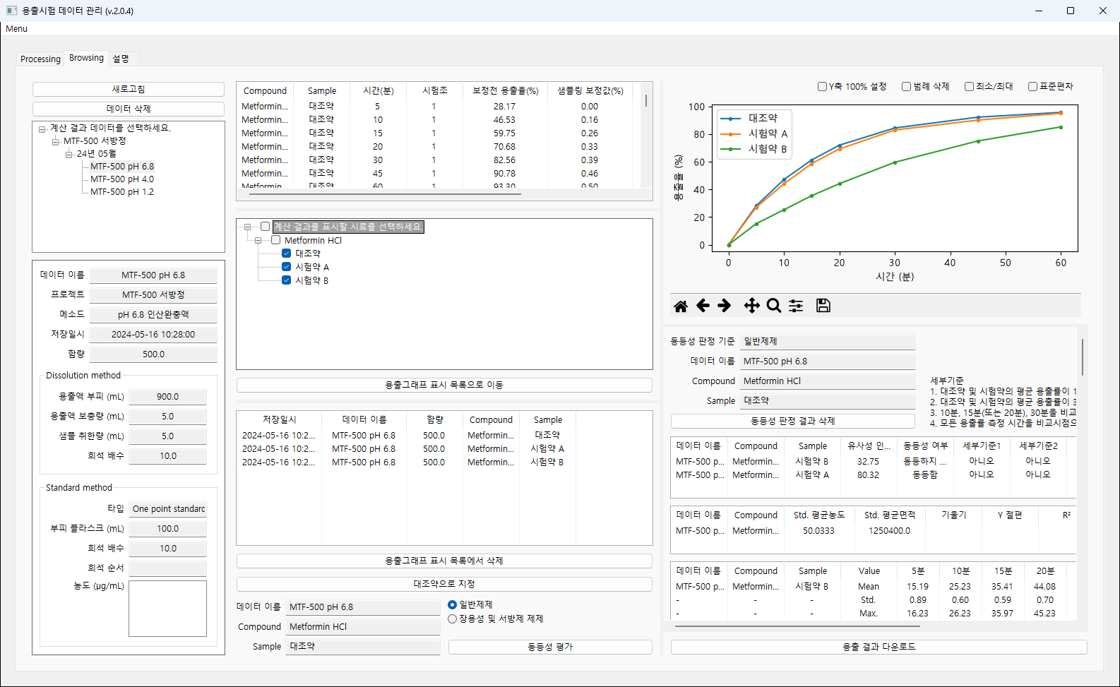Switch to the Processing tab
Viewport: 1120px width, 687px height.
40,59
